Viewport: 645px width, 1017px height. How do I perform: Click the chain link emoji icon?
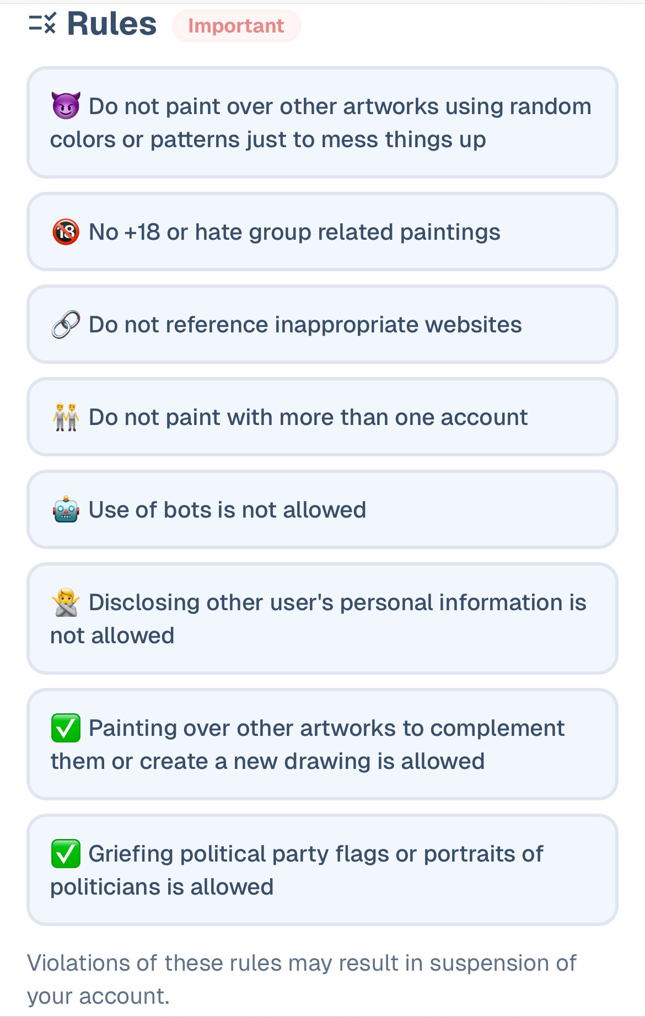(66, 325)
